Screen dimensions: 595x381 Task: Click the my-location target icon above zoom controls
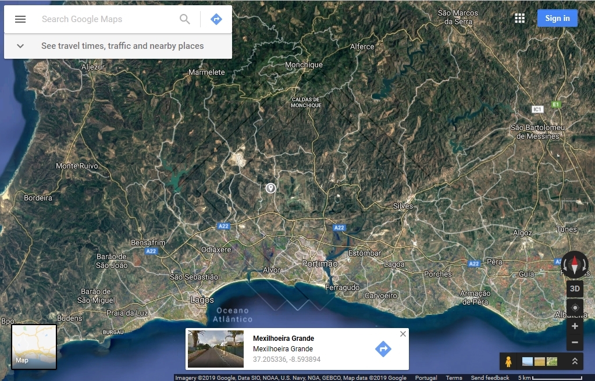(x=574, y=307)
